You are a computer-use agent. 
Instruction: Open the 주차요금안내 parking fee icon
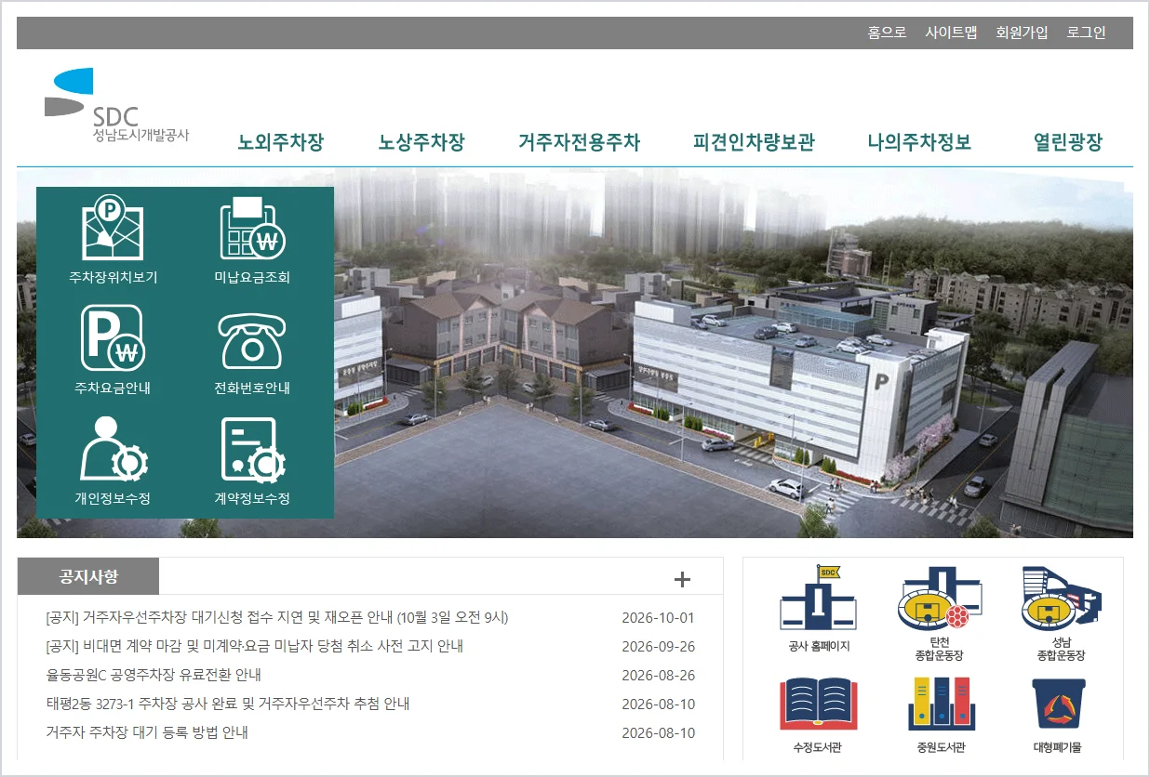coord(113,338)
